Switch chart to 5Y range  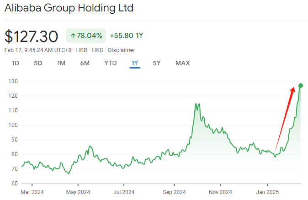click(157, 63)
